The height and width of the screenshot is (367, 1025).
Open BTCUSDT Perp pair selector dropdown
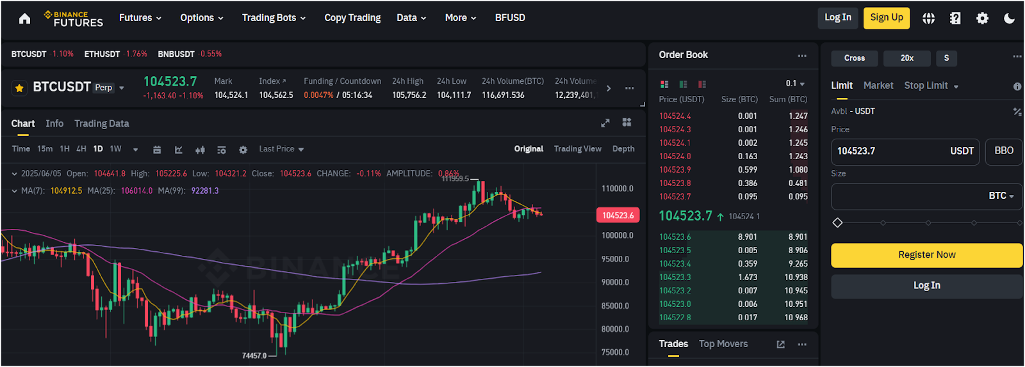click(x=78, y=88)
